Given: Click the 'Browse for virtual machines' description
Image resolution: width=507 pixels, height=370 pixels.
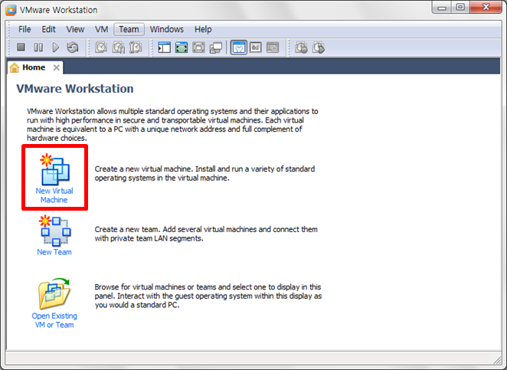Looking at the screenshot, I should [208, 296].
